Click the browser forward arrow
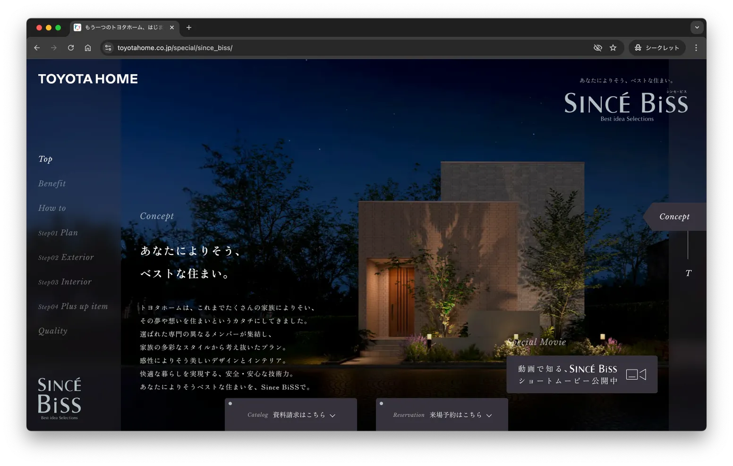This screenshot has height=466, width=733. click(54, 48)
